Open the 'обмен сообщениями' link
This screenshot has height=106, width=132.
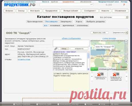coord(71,38)
